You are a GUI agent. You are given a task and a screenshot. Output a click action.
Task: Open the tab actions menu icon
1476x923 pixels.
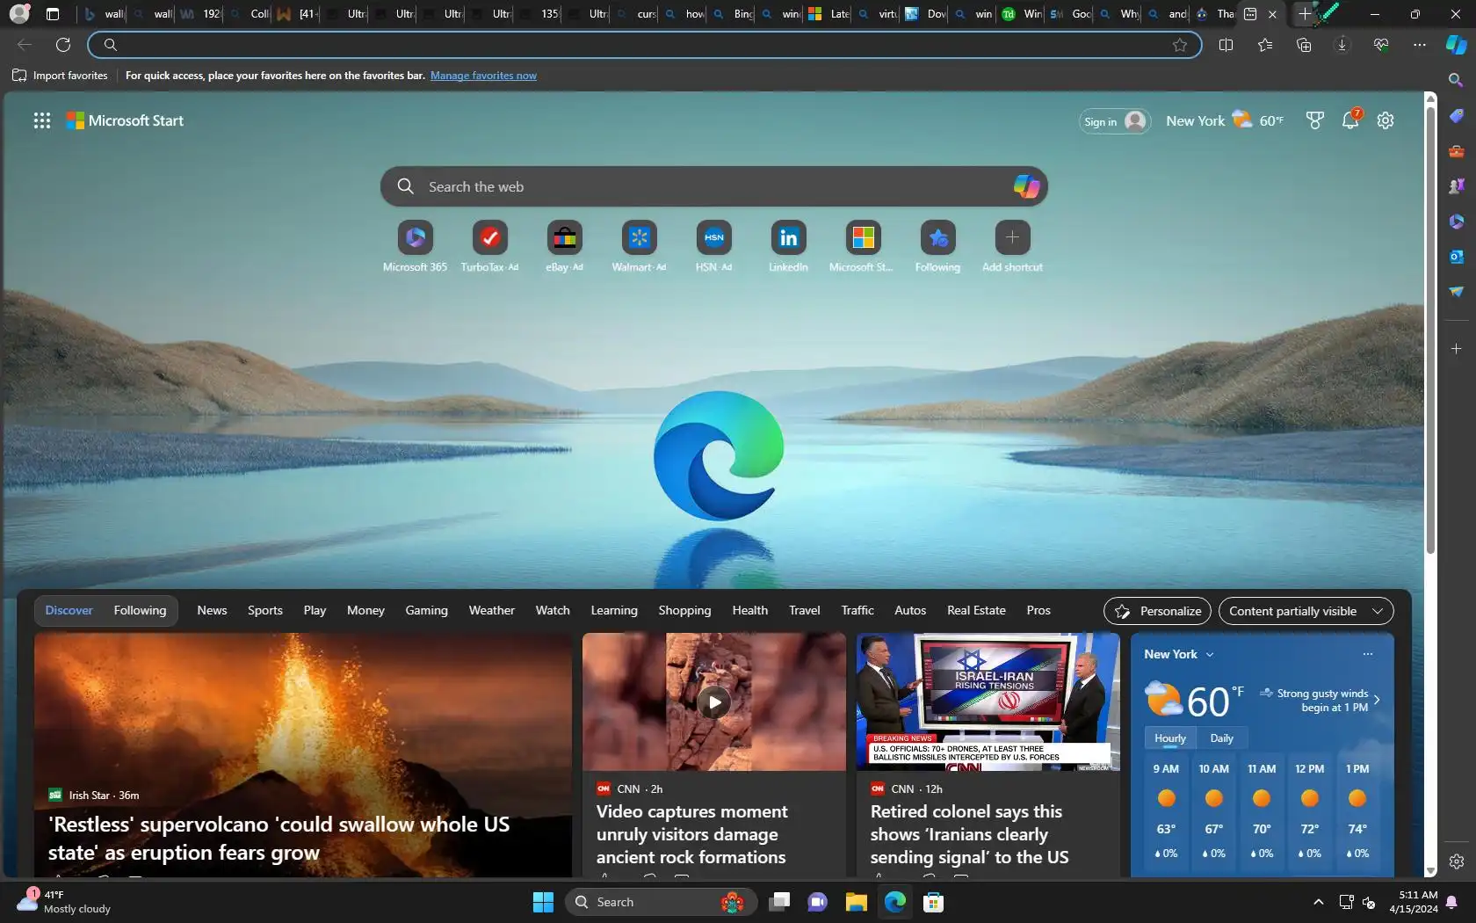(53, 14)
